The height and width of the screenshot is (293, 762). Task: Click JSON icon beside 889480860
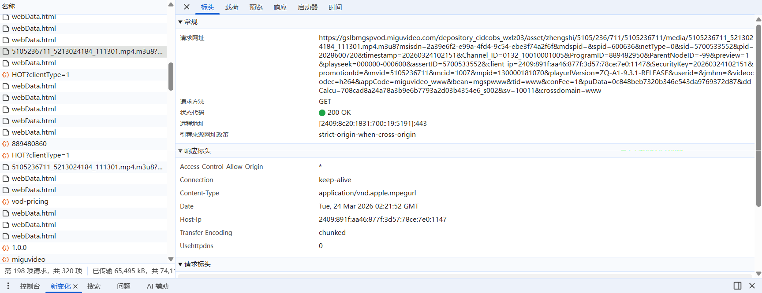[x=6, y=144]
